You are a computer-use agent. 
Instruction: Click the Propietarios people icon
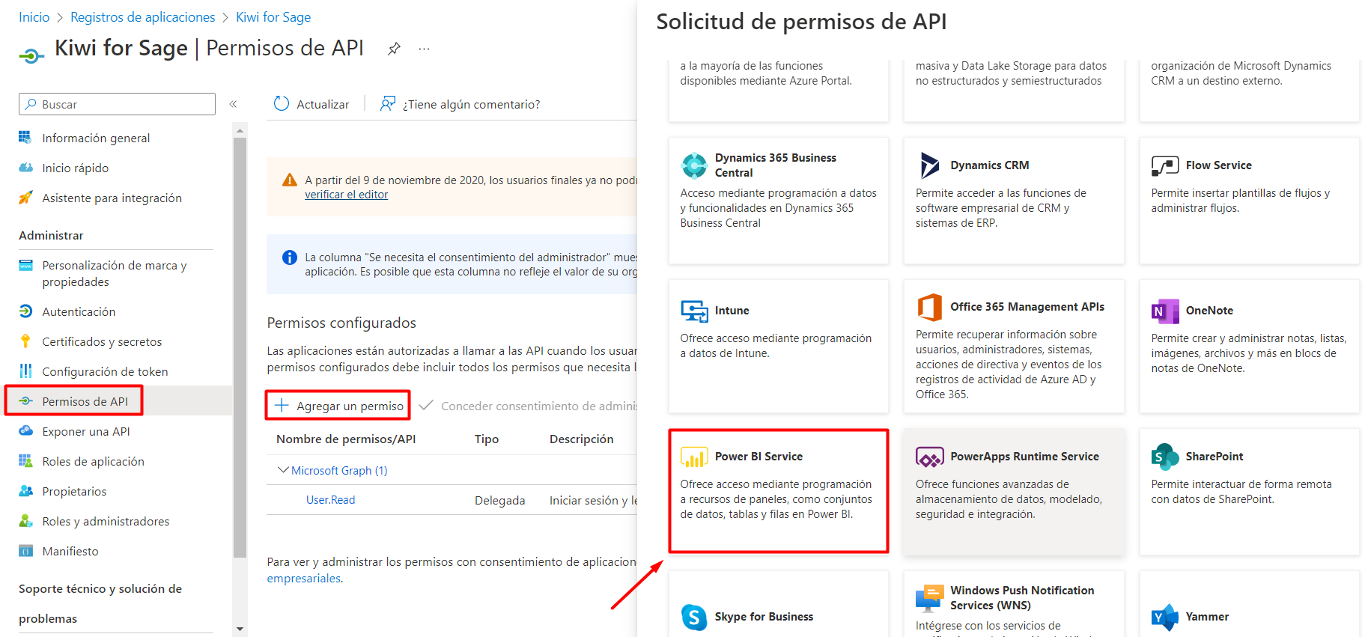coord(25,491)
